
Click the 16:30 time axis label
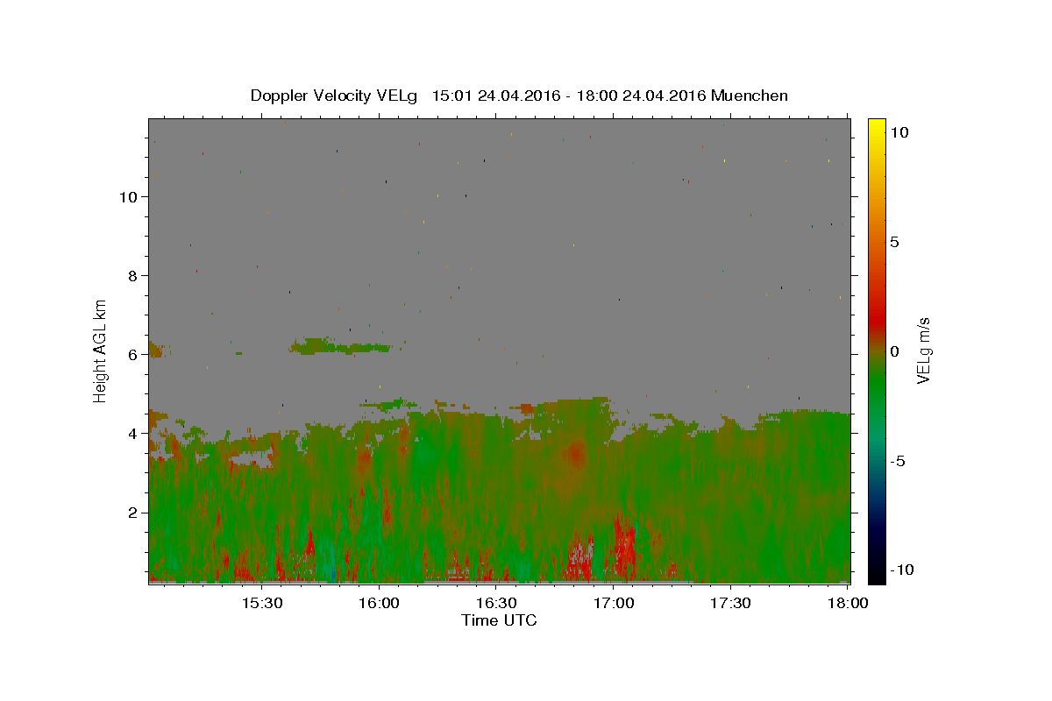496,603
